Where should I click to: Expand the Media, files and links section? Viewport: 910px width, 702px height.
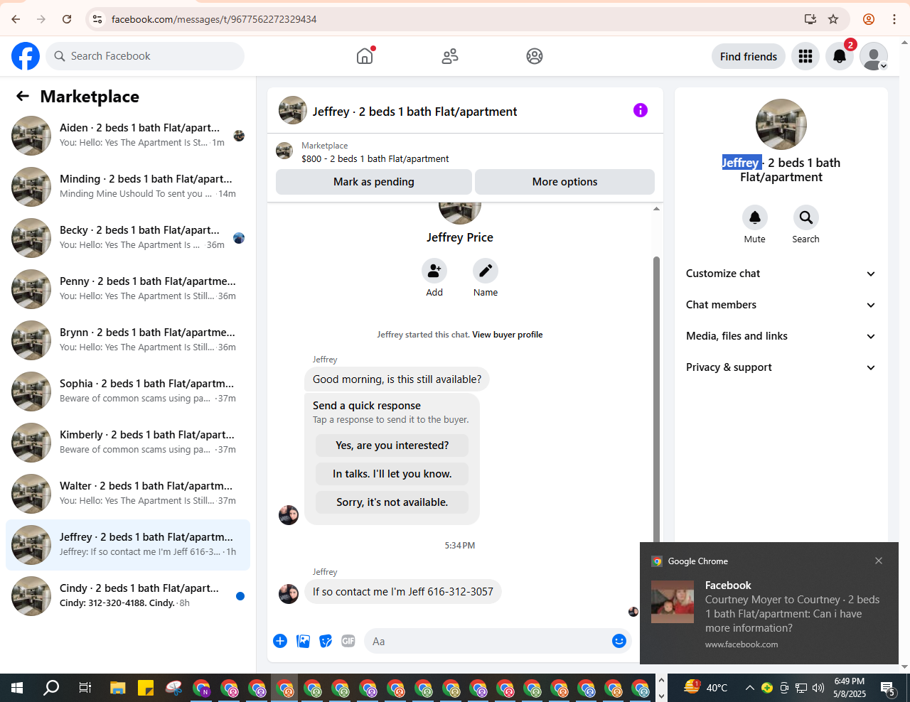click(781, 336)
